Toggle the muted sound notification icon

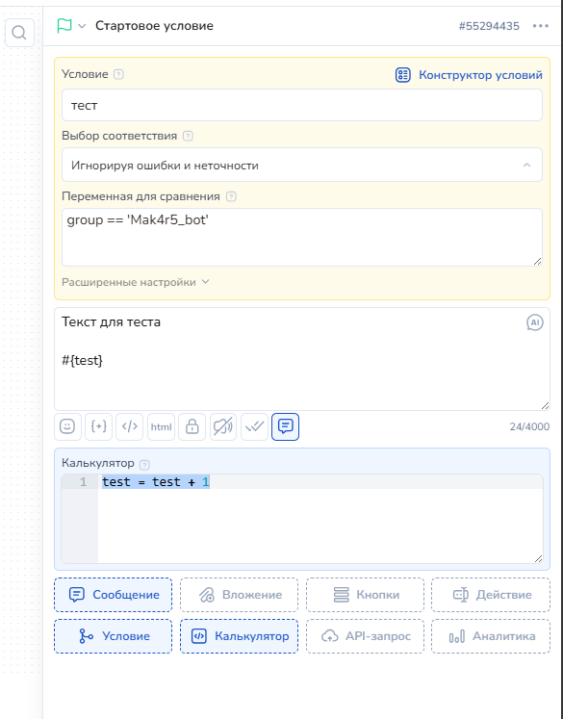(x=223, y=426)
